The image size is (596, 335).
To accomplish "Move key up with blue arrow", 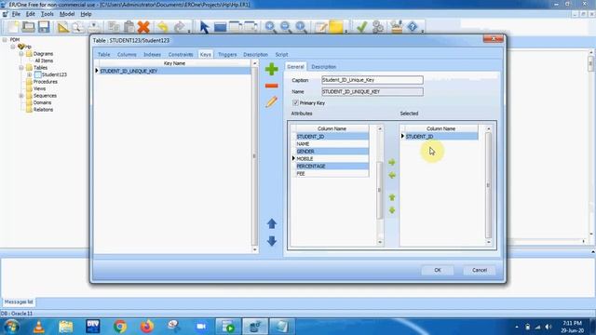I will 271,223.
